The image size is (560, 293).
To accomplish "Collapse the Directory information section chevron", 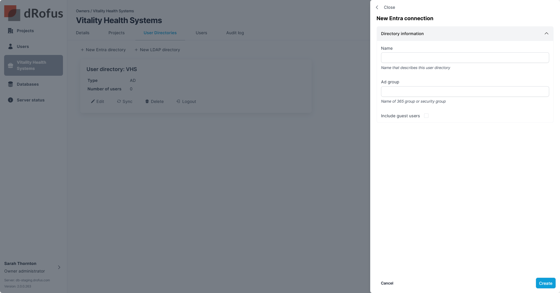I will [547, 33].
